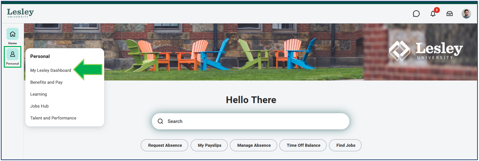479x161 pixels.
Task: Click the Request Absence button
Action: tap(164, 145)
